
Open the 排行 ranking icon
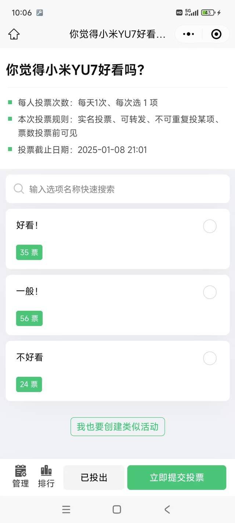coord(46,476)
